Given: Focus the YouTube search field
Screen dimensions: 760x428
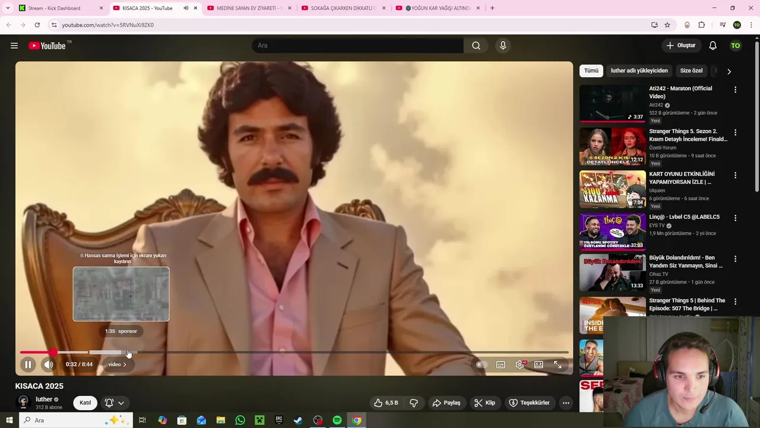Looking at the screenshot, I should (358, 46).
